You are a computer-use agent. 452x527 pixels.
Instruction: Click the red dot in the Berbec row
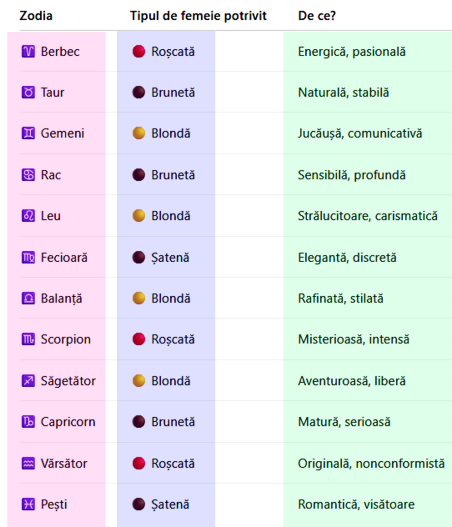point(139,51)
